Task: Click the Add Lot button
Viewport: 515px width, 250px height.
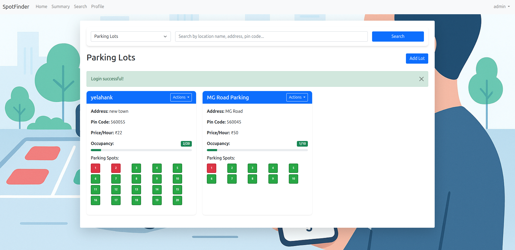Action: click(417, 59)
